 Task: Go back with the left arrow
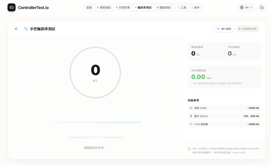[16, 29]
